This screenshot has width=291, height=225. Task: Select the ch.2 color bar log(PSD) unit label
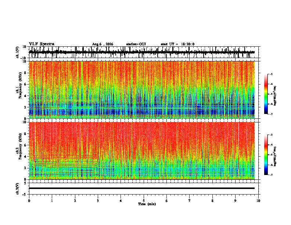pos(275,156)
